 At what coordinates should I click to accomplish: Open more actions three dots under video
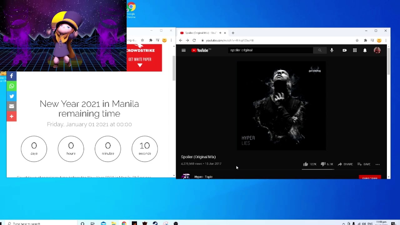click(377, 164)
